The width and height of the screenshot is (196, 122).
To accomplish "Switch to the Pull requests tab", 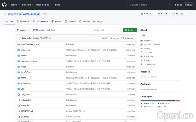I will click(x=41, y=21).
